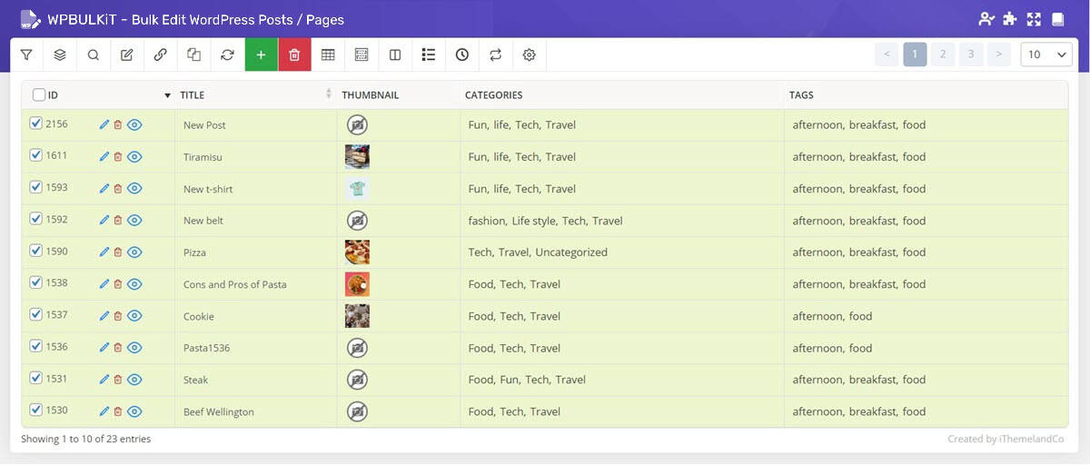Click the trash icon for post 1590

118,252
